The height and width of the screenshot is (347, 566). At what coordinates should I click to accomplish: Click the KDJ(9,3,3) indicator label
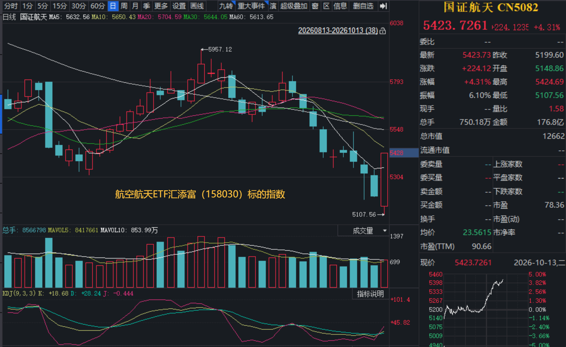(x=19, y=293)
